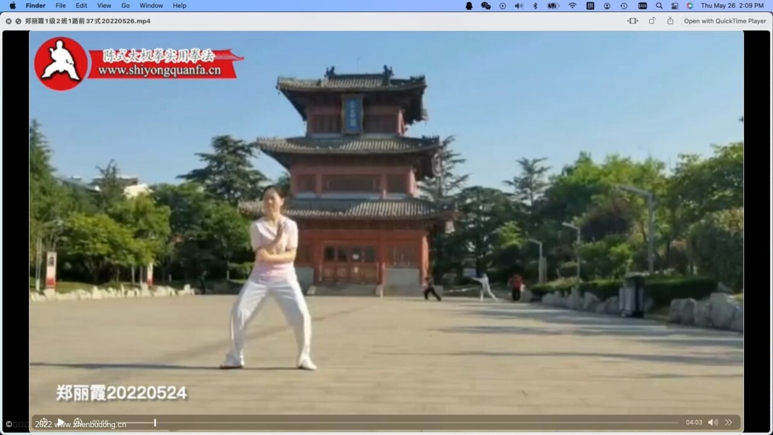
Task: Open Spotlight search magnifier icon
Action: tap(659, 5)
